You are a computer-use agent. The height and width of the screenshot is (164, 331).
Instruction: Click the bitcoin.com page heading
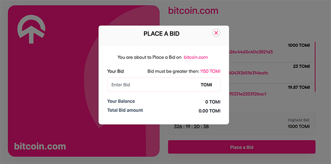tap(193, 11)
